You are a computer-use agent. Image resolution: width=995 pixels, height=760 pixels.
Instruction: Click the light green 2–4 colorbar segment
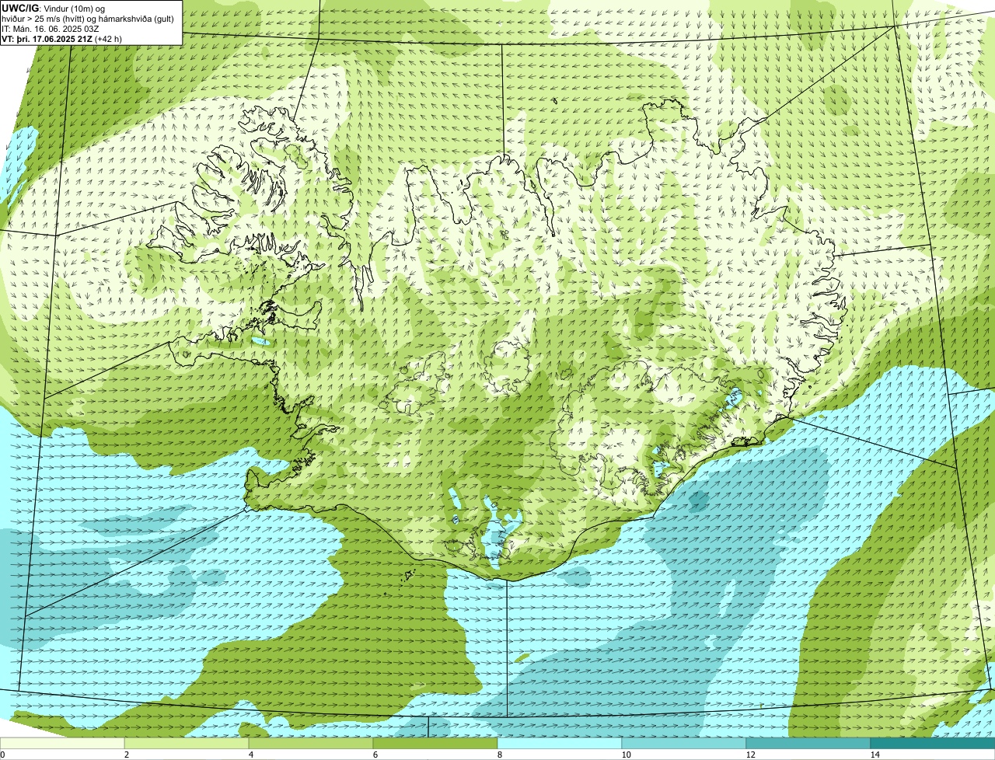pos(187,743)
